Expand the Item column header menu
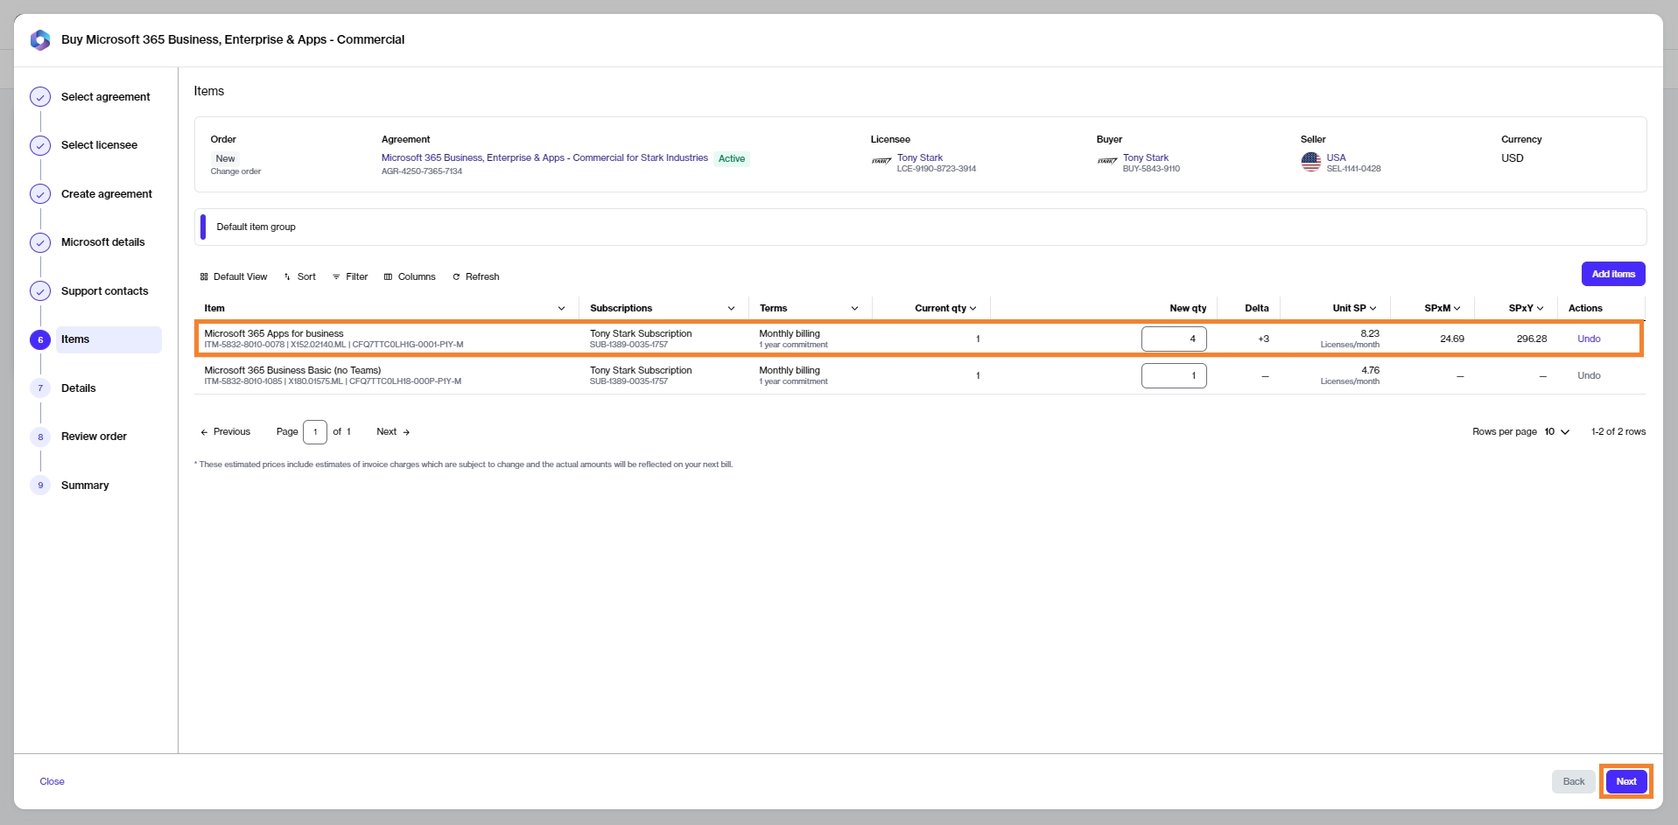Viewport: 1678px width, 825px height. click(x=561, y=308)
